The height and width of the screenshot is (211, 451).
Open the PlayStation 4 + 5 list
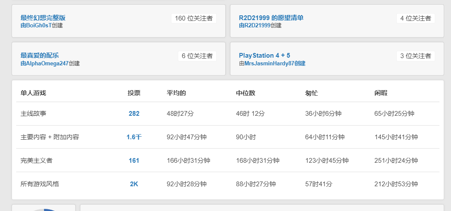[x=264, y=55]
